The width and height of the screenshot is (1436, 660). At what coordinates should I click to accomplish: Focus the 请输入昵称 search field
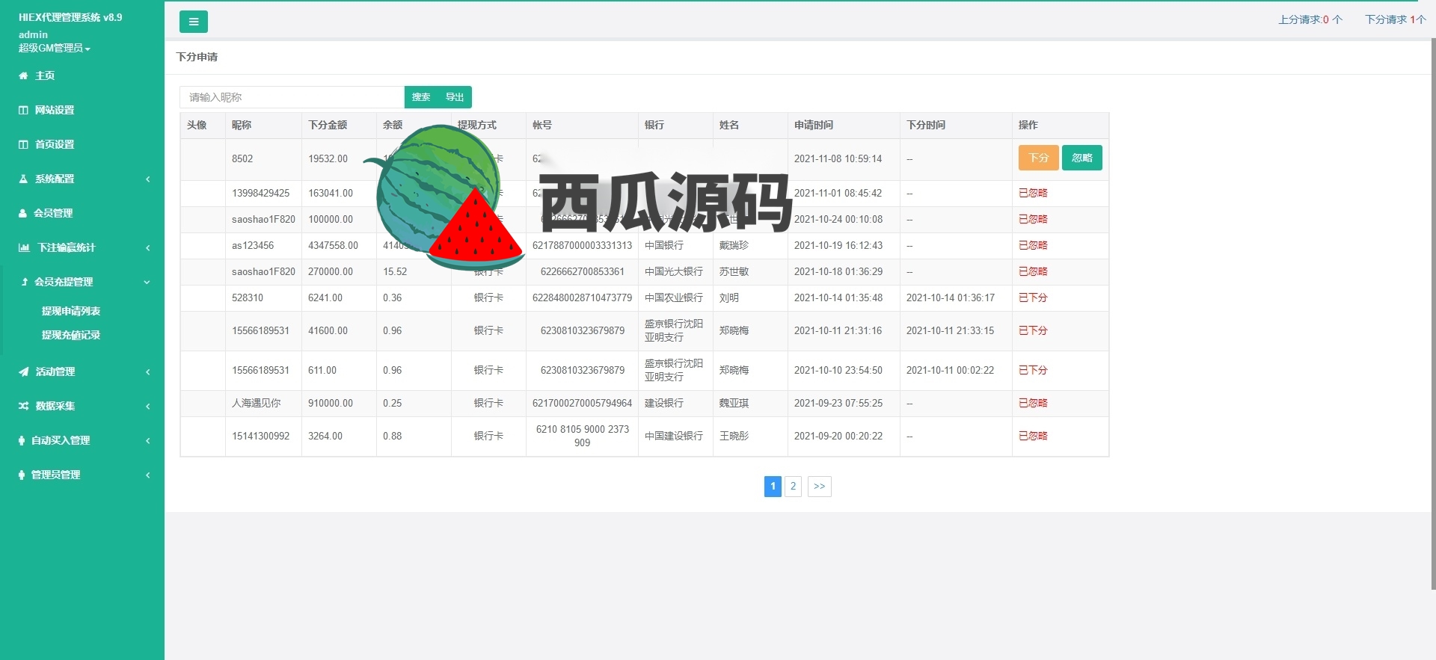point(292,97)
